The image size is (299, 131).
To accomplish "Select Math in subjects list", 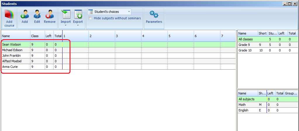I will tap(242, 105).
